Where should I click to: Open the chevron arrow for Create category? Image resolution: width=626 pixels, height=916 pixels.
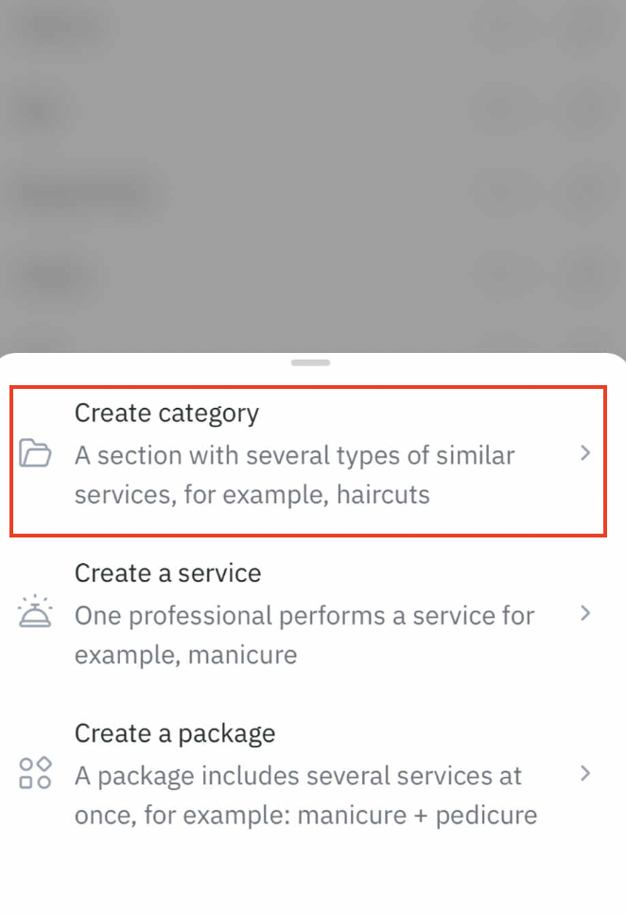click(585, 453)
